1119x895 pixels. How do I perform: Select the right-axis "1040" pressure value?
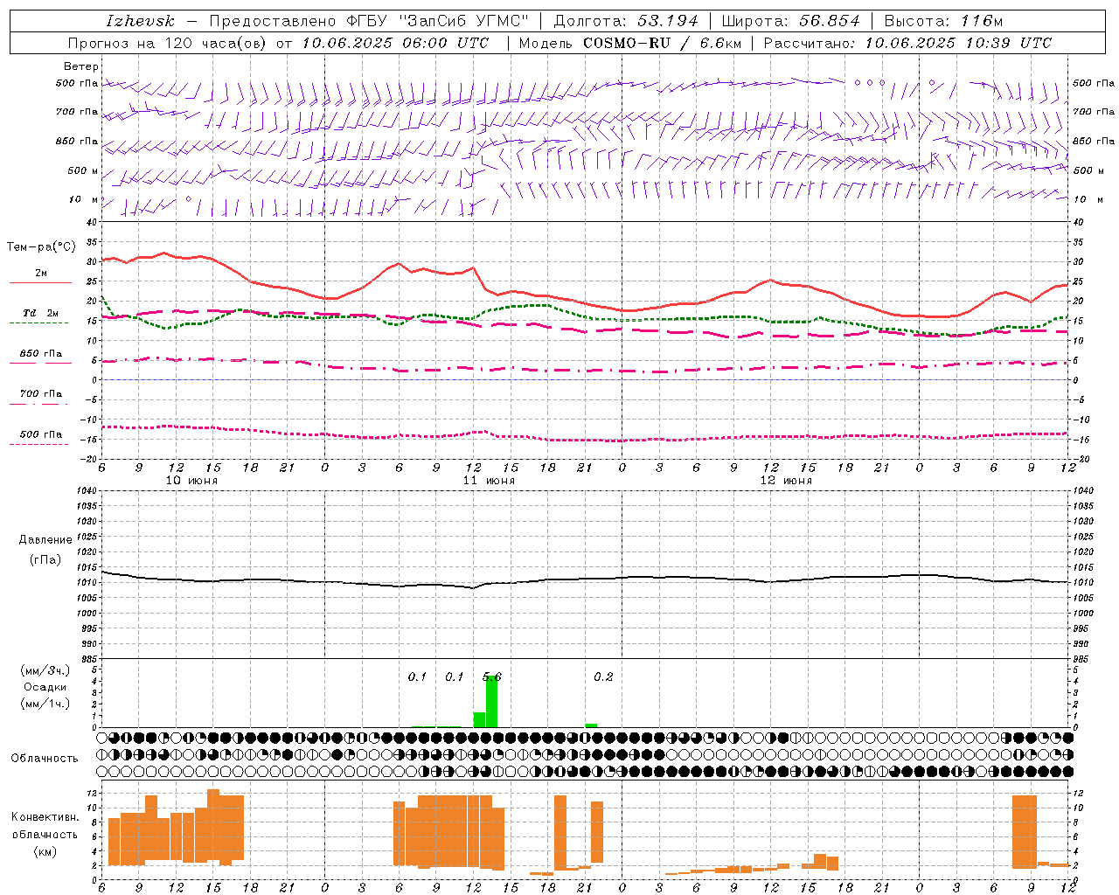tap(1083, 490)
